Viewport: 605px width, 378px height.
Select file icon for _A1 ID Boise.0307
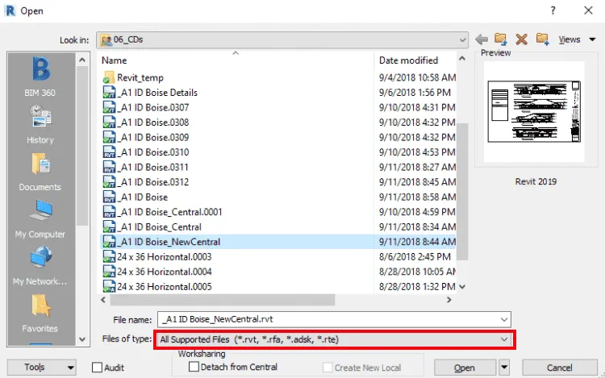pos(109,107)
